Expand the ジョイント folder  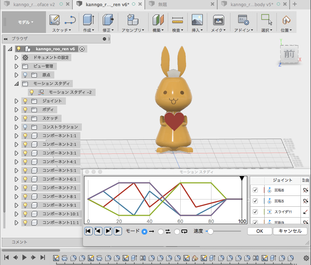16,101
